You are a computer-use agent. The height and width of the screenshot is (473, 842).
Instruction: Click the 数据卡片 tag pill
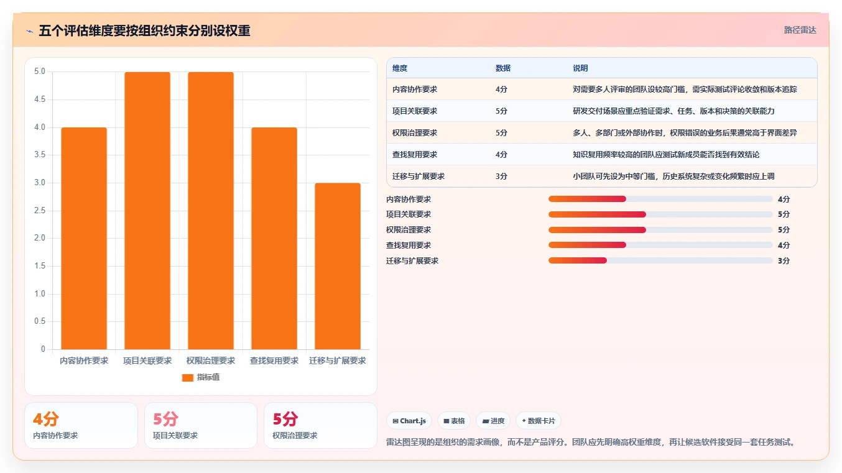click(x=539, y=421)
